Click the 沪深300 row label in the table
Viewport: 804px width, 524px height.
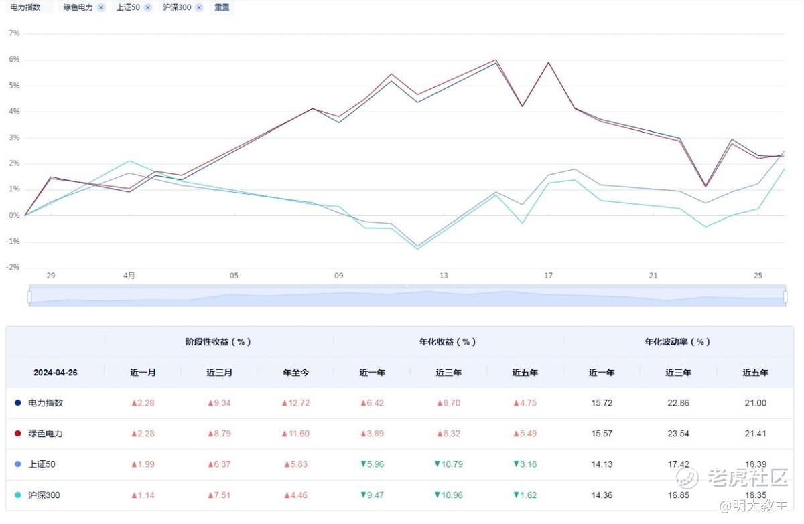[44, 495]
